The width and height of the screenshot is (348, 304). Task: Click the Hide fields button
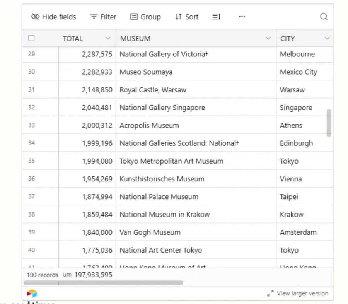point(53,17)
